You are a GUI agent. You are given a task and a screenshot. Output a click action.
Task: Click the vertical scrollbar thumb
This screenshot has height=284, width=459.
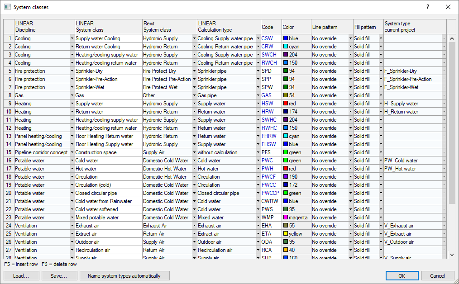click(452, 123)
